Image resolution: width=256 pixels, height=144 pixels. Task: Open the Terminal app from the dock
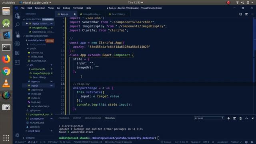tap(6, 47)
